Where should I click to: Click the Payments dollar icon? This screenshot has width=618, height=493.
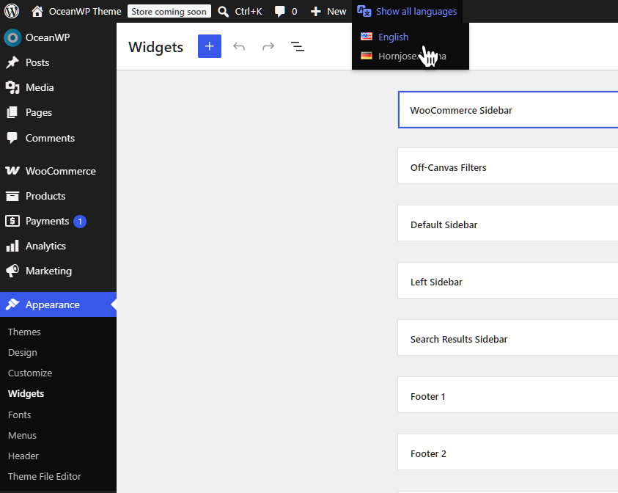click(x=12, y=221)
